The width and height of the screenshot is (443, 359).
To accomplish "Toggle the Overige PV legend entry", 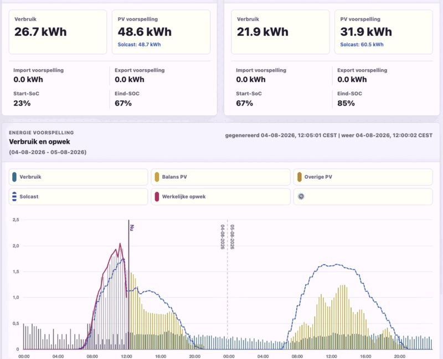I will (x=363, y=177).
